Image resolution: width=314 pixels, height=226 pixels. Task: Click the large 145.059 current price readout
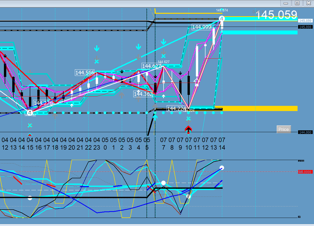point(277,15)
